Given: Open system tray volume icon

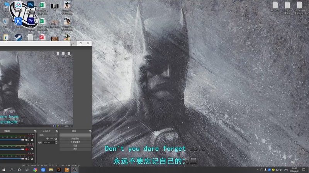Looking at the screenshot, I should pos(281,170).
